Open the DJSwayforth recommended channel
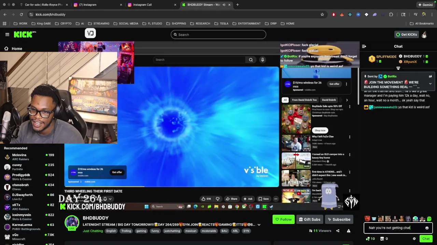Screen dimensions: 437x245 point(29,197)
